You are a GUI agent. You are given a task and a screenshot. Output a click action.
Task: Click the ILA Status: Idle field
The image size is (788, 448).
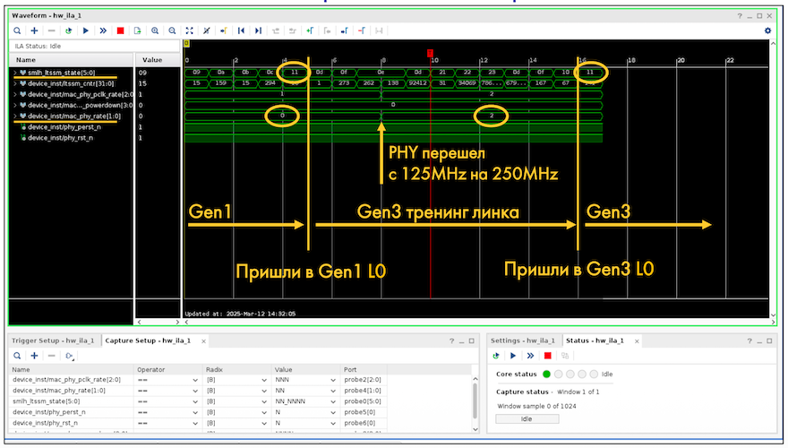click(x=95, y=46)
